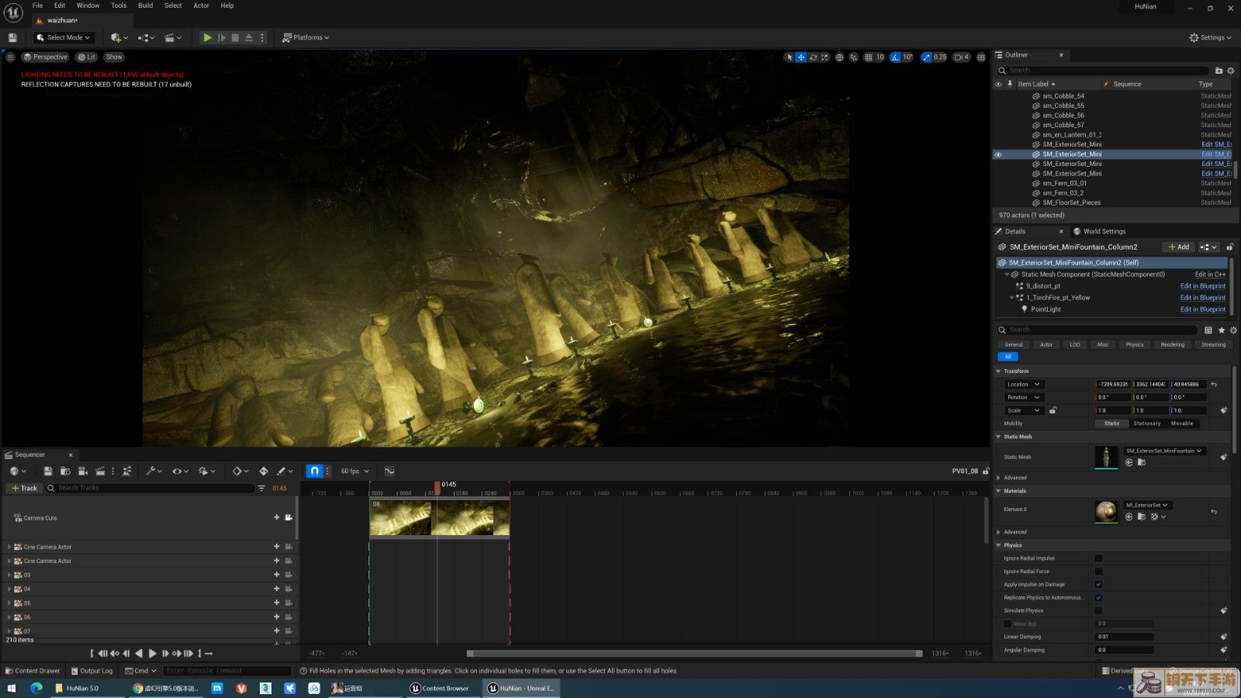The width and height of the screenshot is (1241, 698).
Task: Open Windows Start menu
Action: (x=11, y=688)
